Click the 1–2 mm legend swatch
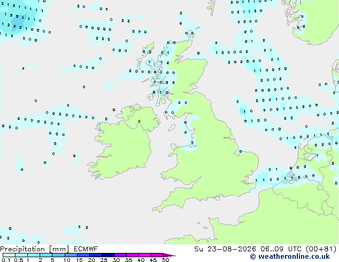The width and height of the screenshot is (339, 262). click(x=34, y=255)
